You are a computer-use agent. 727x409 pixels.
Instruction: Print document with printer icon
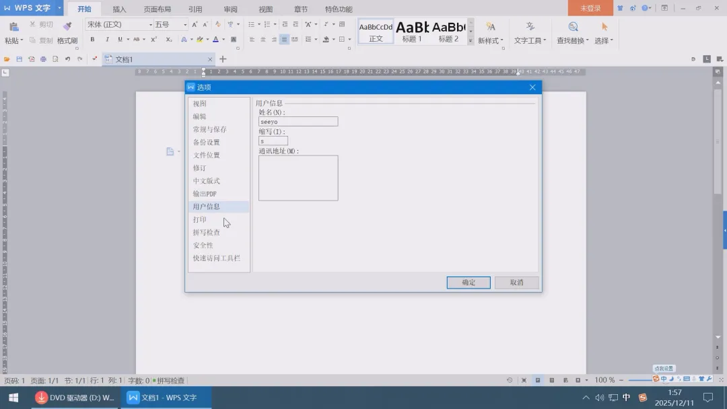pyautogui.click(x=43, y=59)
